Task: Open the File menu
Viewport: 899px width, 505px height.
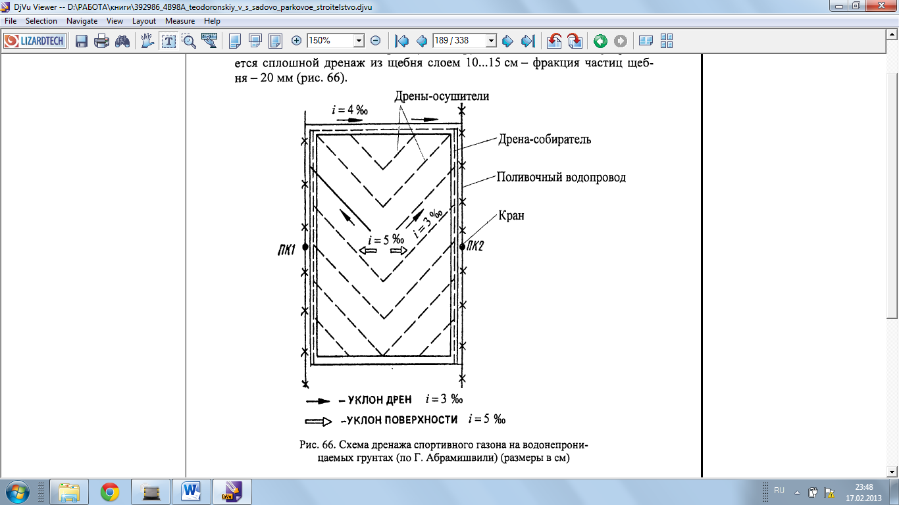Action: 11,21
